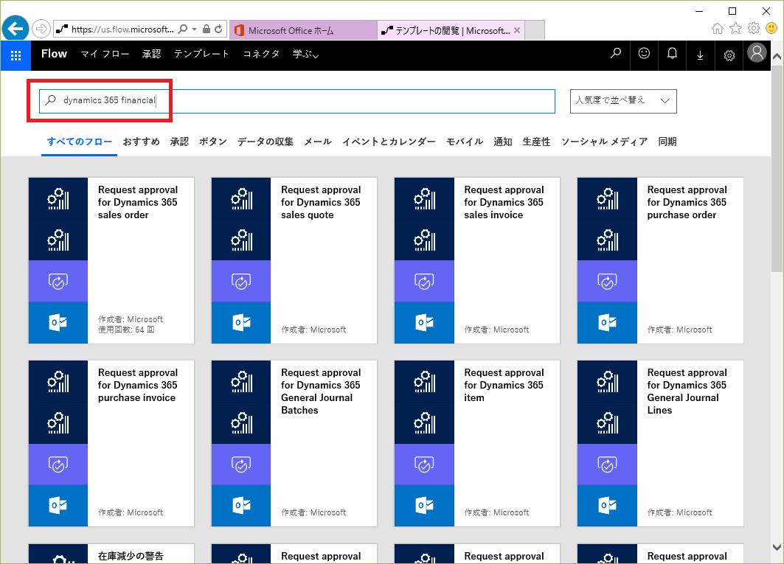Open the browser tools gear icon

(754, 29)
